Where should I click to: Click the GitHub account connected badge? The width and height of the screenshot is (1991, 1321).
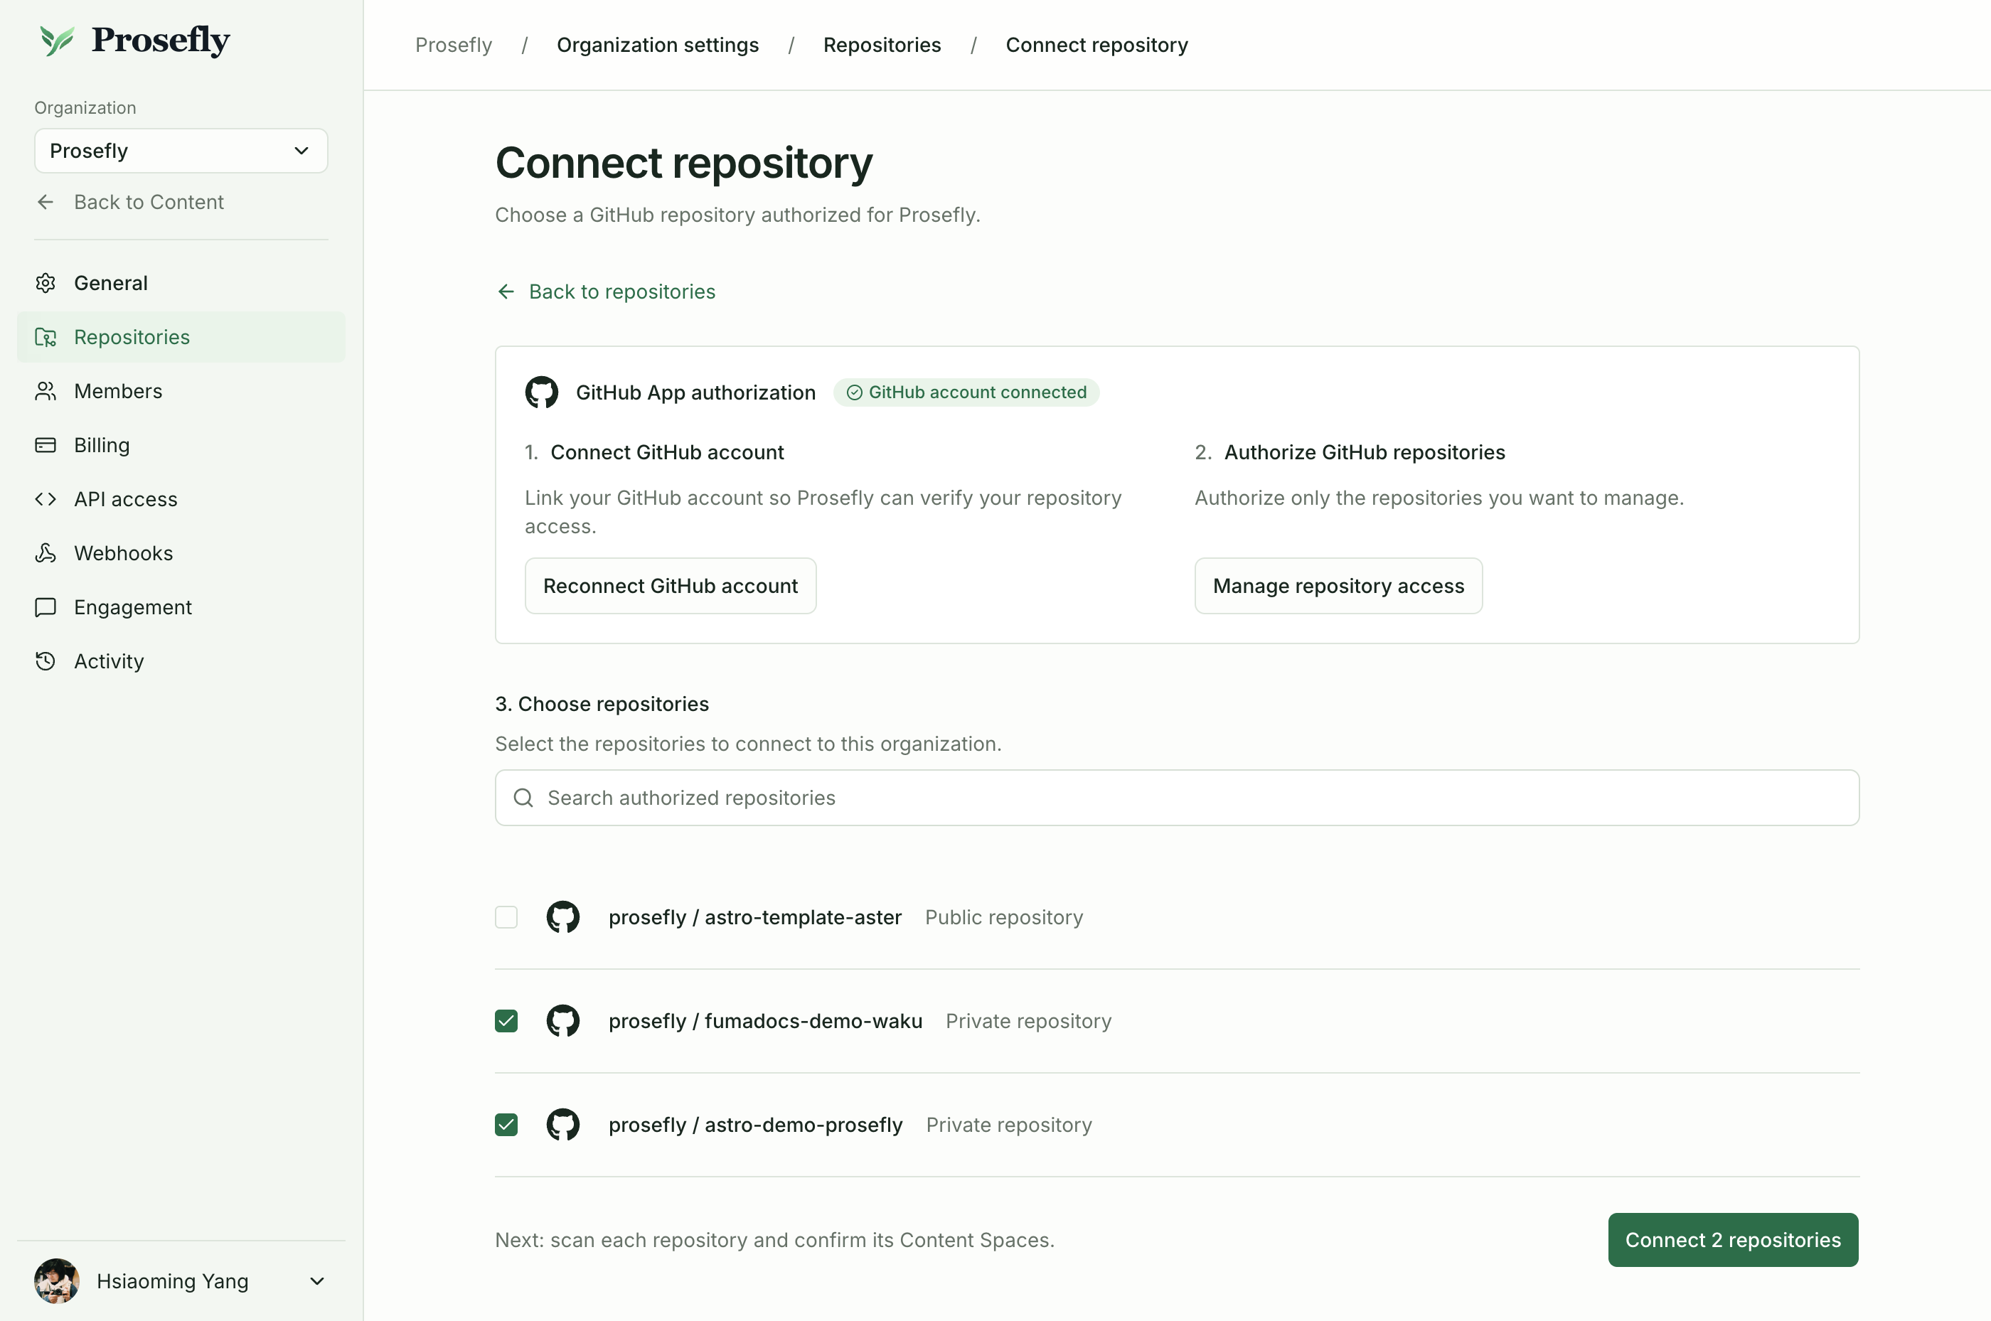966,392
